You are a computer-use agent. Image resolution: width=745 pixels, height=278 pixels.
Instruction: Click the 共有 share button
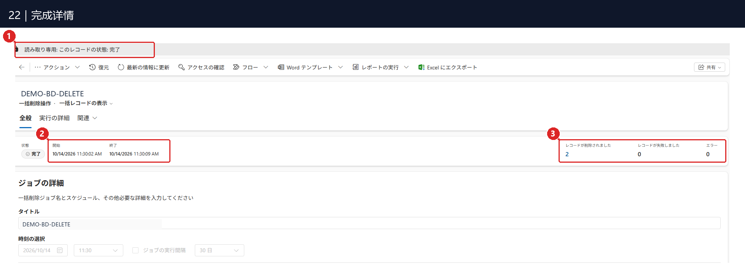(x=710, y=67)
